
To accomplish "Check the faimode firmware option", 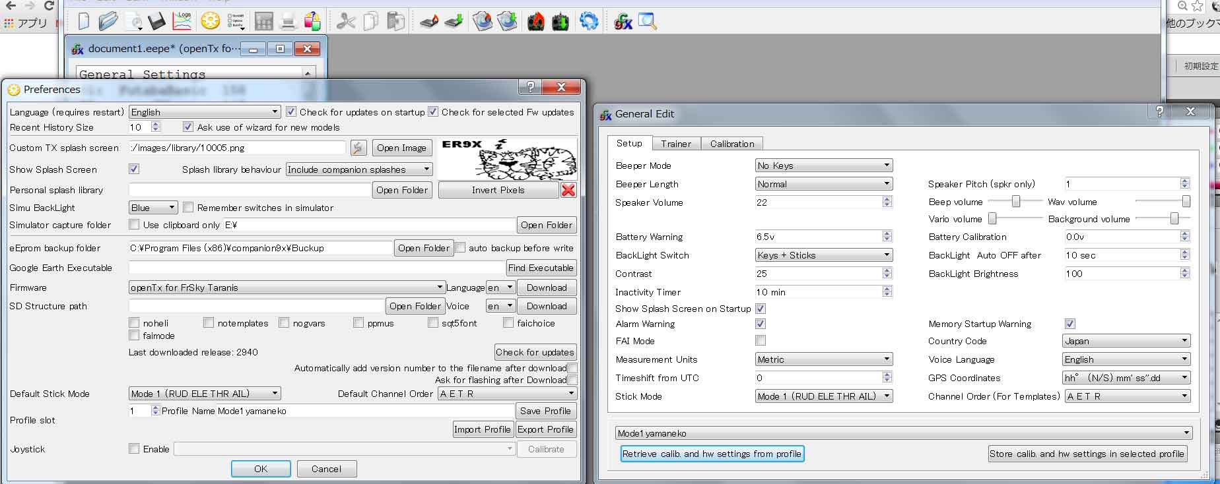I will pos(134,336).
